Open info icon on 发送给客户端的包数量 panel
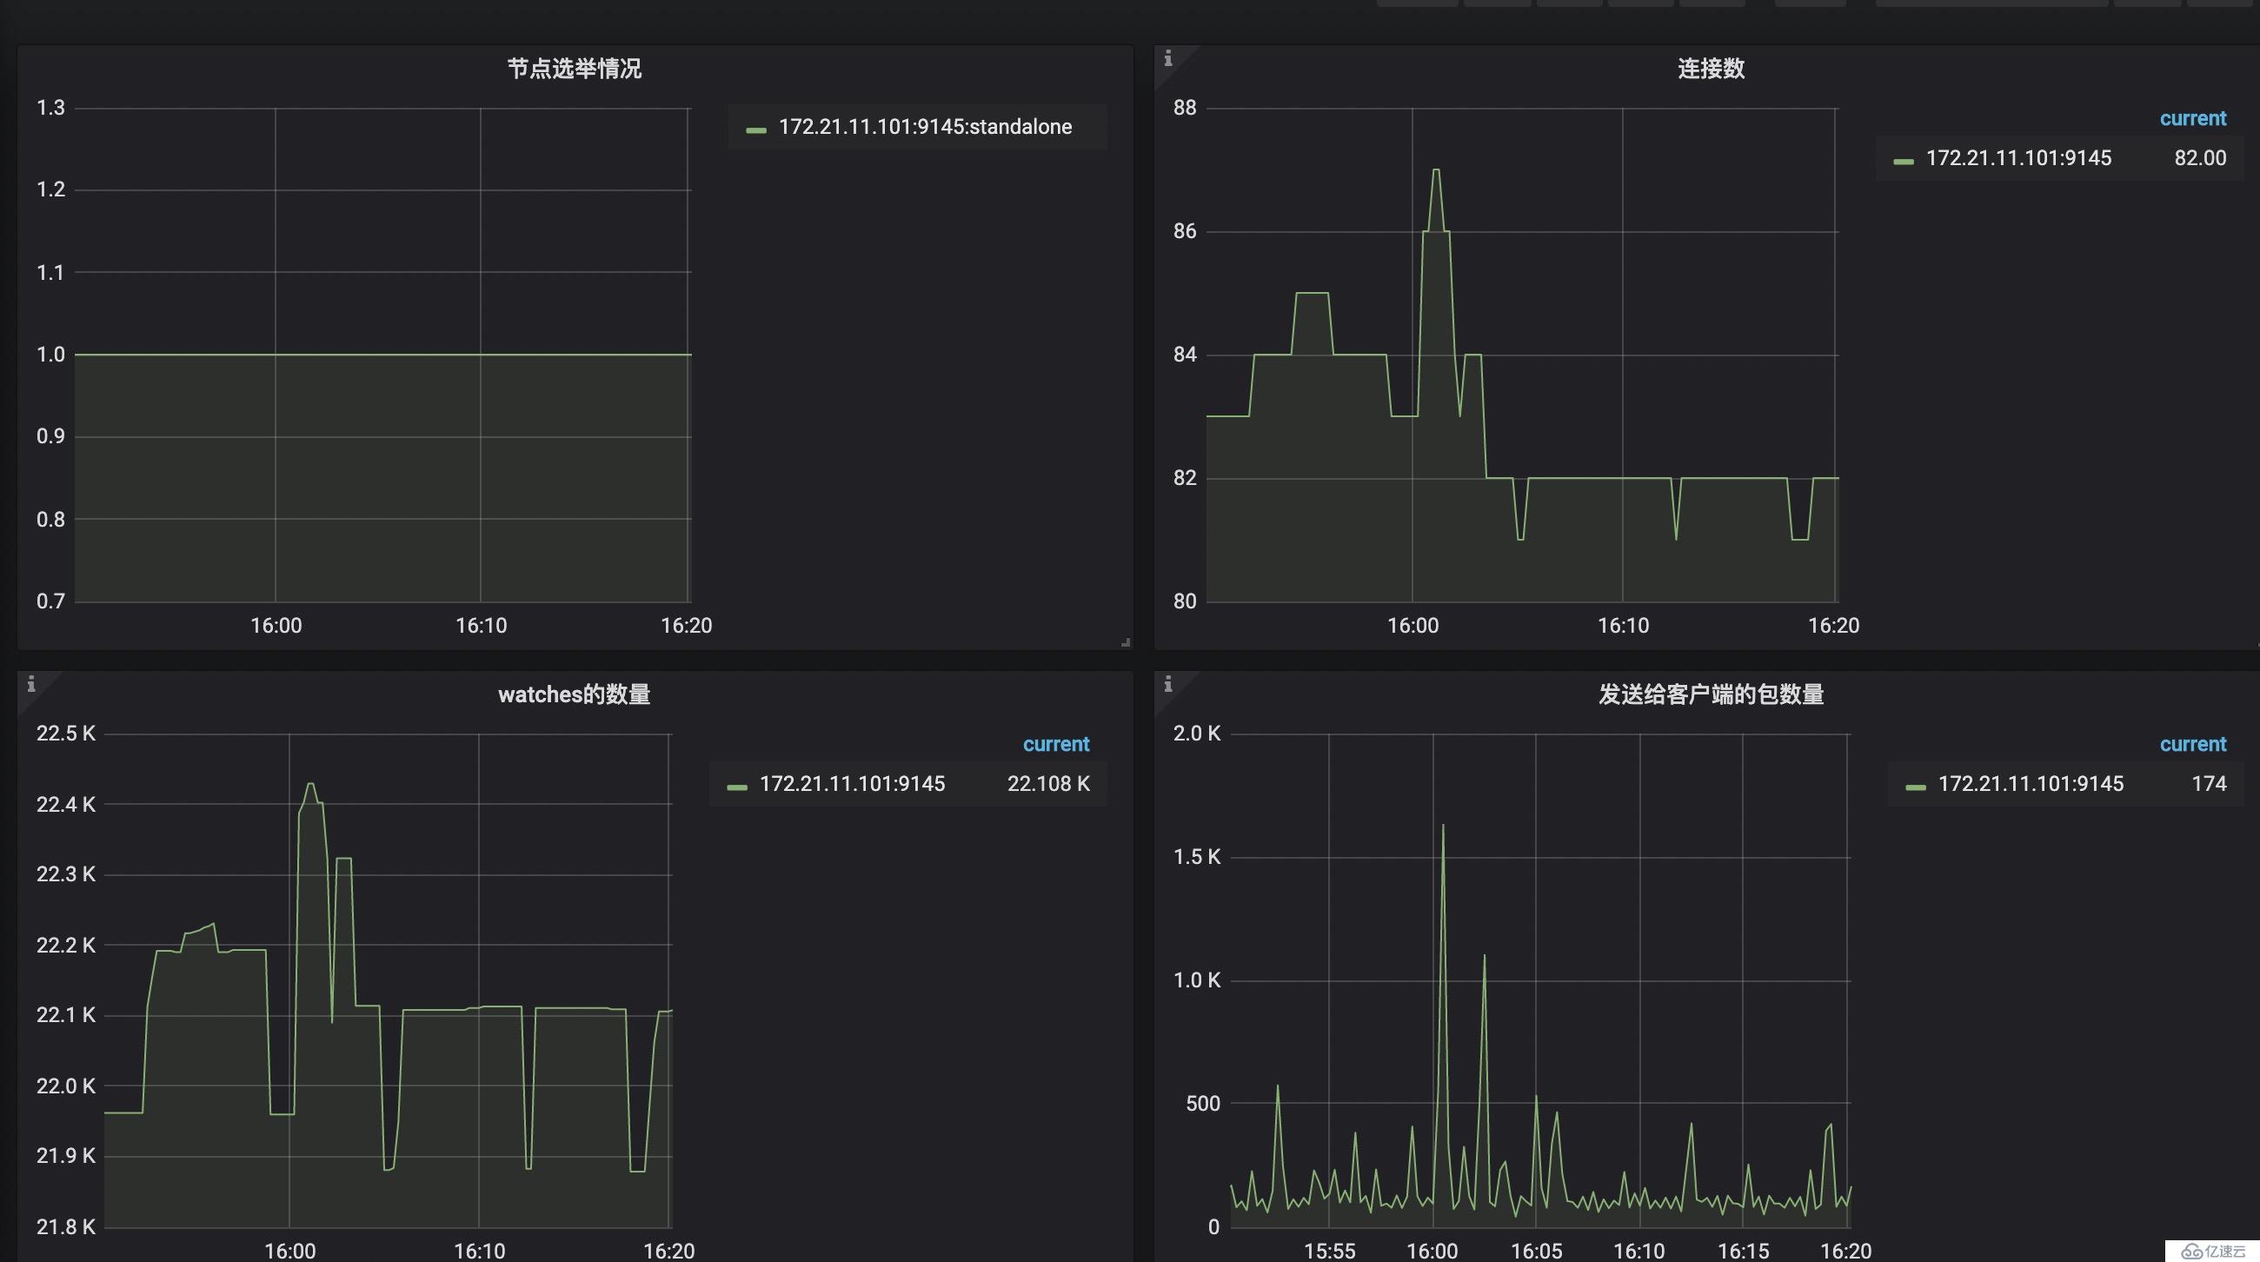 coord(1167,684)
